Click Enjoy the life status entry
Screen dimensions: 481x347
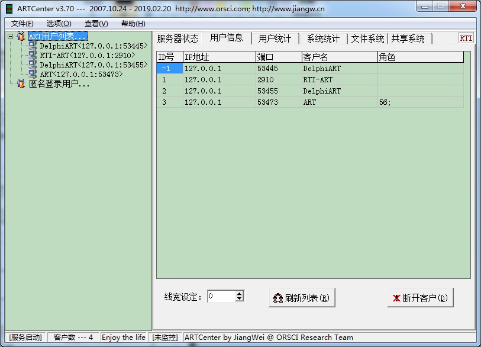pyautogui.click(x=124, y=338)
